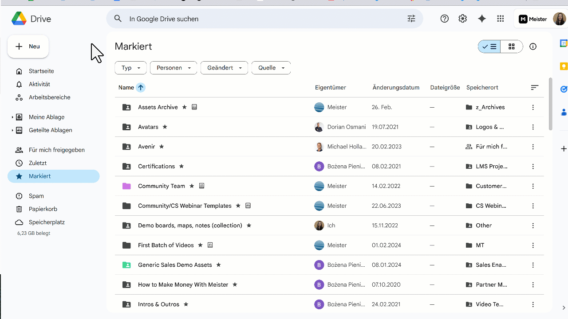Open more actions for Avatars row
Viewport: 568px width, 319px height.
(533, 127)
